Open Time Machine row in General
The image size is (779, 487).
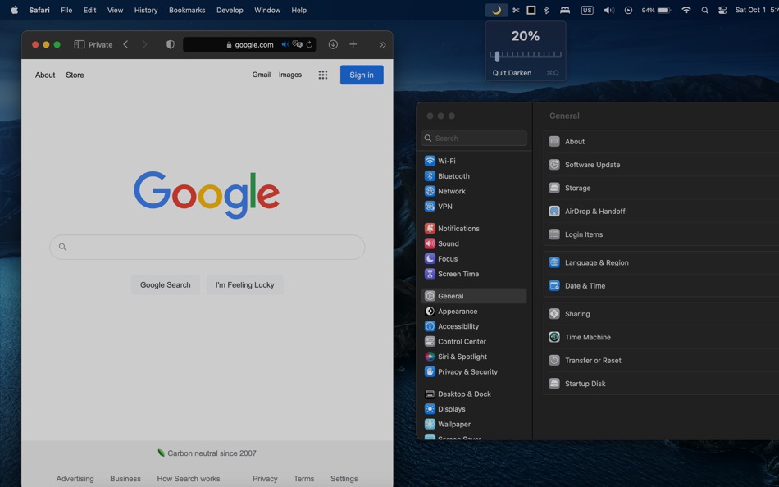[x=661, y=337]
